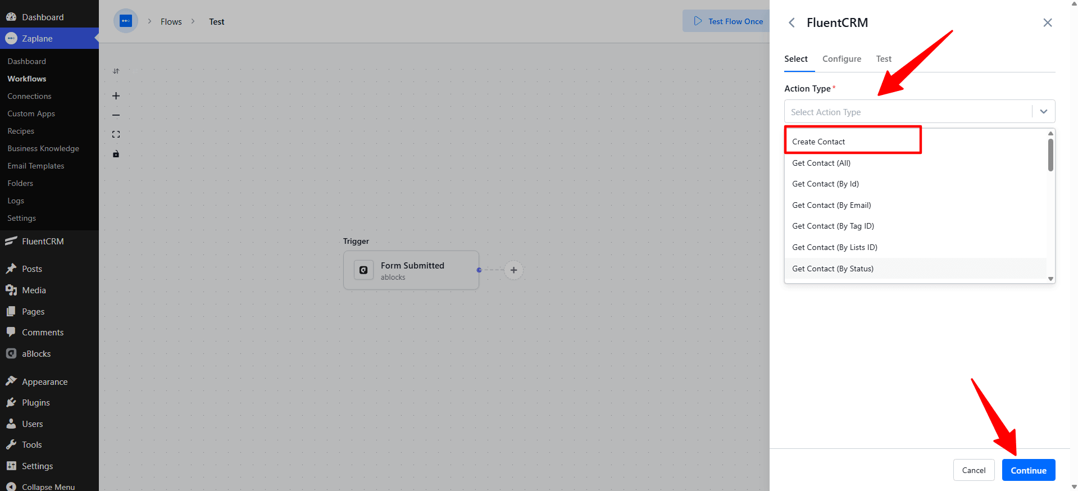Screen dimensions: 1078x491
Task: Click the Media icon in sidebar
Action: [x=11, y=290]
